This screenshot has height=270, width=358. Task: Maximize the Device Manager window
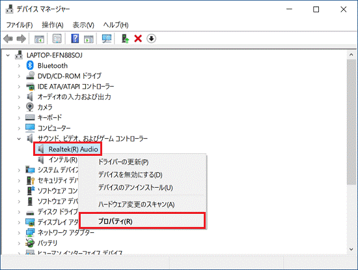[316, 9]
